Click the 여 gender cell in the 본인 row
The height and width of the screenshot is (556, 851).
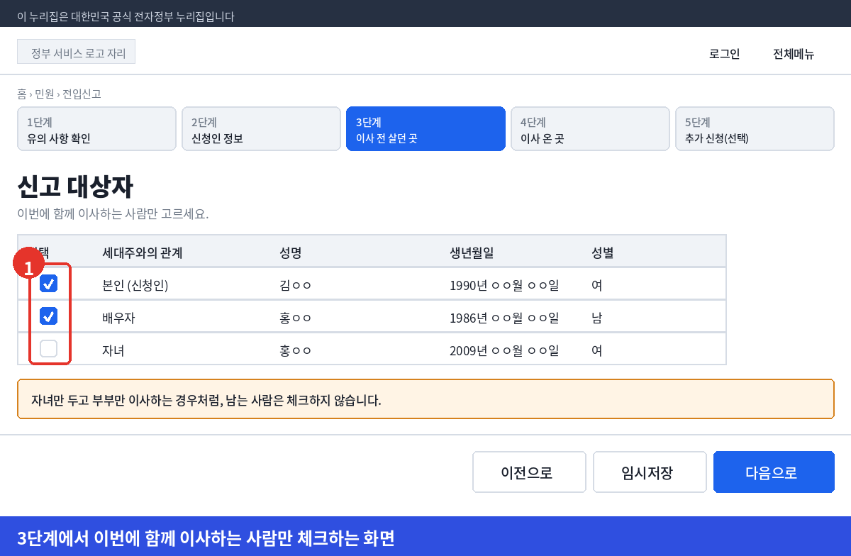(x=597, y=285)
